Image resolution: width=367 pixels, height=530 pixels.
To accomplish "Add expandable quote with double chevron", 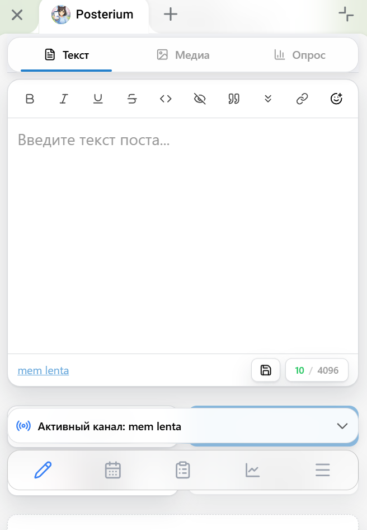I will click(x=268, y=99).
